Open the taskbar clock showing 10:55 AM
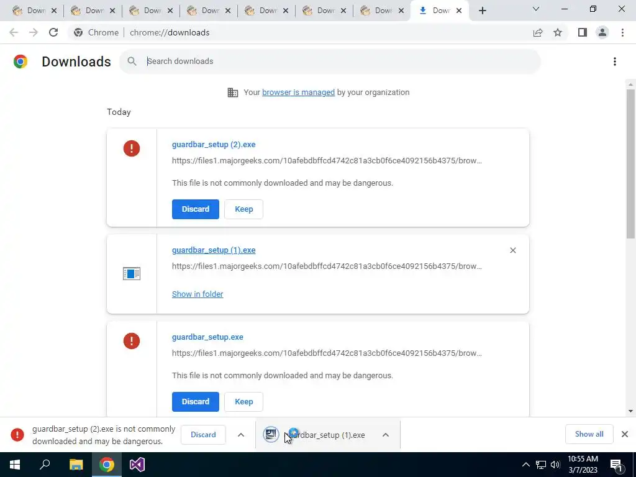 click(583, 465)
